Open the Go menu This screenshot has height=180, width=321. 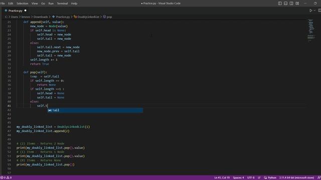click(x=43, y=3)
